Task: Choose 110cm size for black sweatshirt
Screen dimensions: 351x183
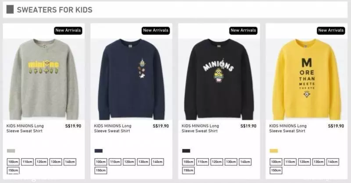Action: [203, 162]
